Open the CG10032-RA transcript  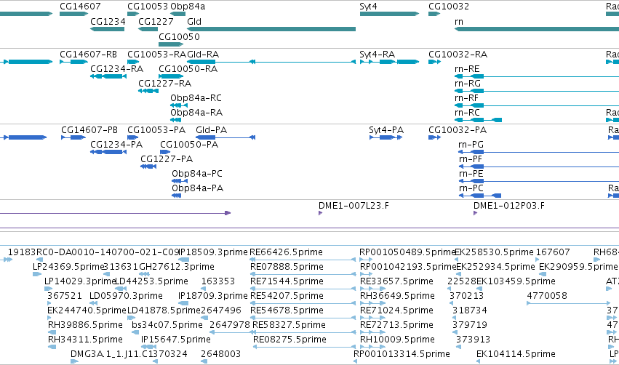435,62
